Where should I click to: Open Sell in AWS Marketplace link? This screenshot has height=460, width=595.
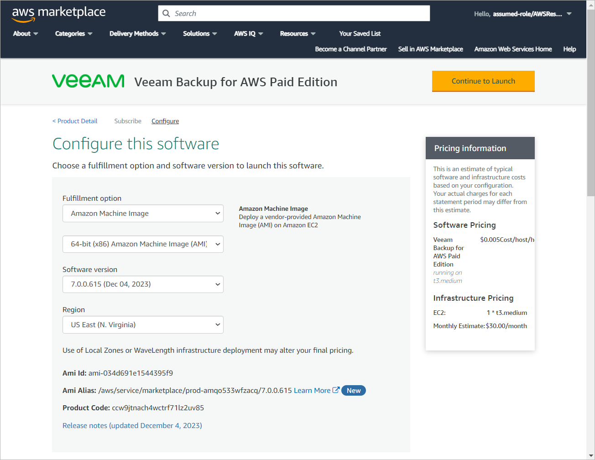click(430, 49)
